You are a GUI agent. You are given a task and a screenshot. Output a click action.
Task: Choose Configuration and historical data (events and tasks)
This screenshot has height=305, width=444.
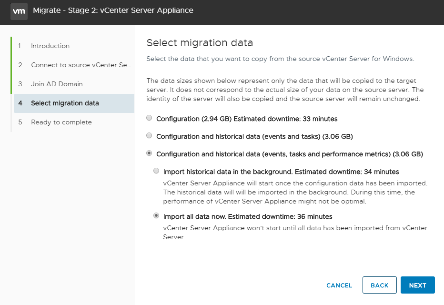tap(150, 136)
